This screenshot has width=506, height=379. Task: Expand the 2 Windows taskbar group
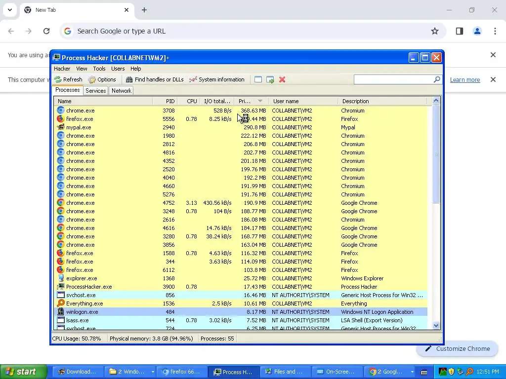(x=152, y=372)
